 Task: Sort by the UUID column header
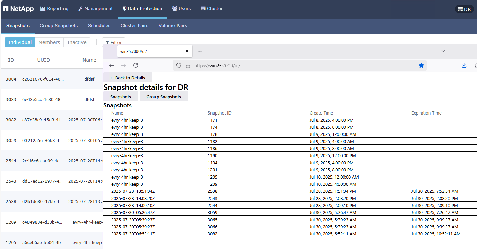click(43, 60)
